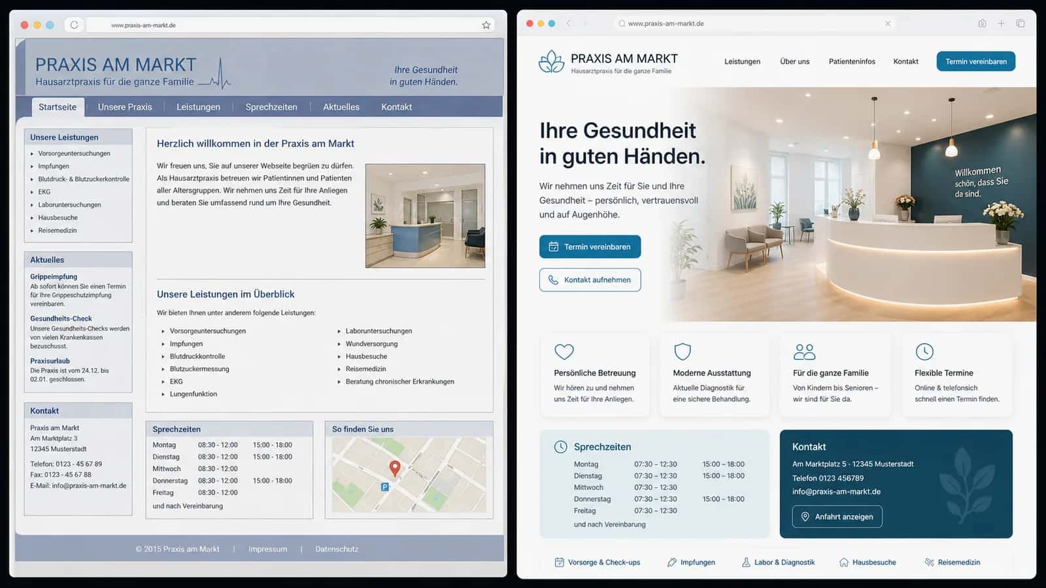
Task: Click the reception photo thumbnail in left site
Action: click(425, 216)
